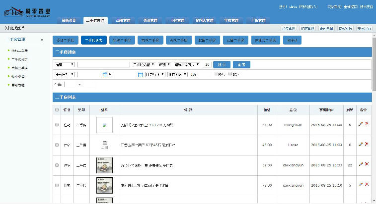Click the highlighted 二手房列表 toolbar button
This screenshot has width=376, height=204.
pyautogui.click(x=94, y=40)
